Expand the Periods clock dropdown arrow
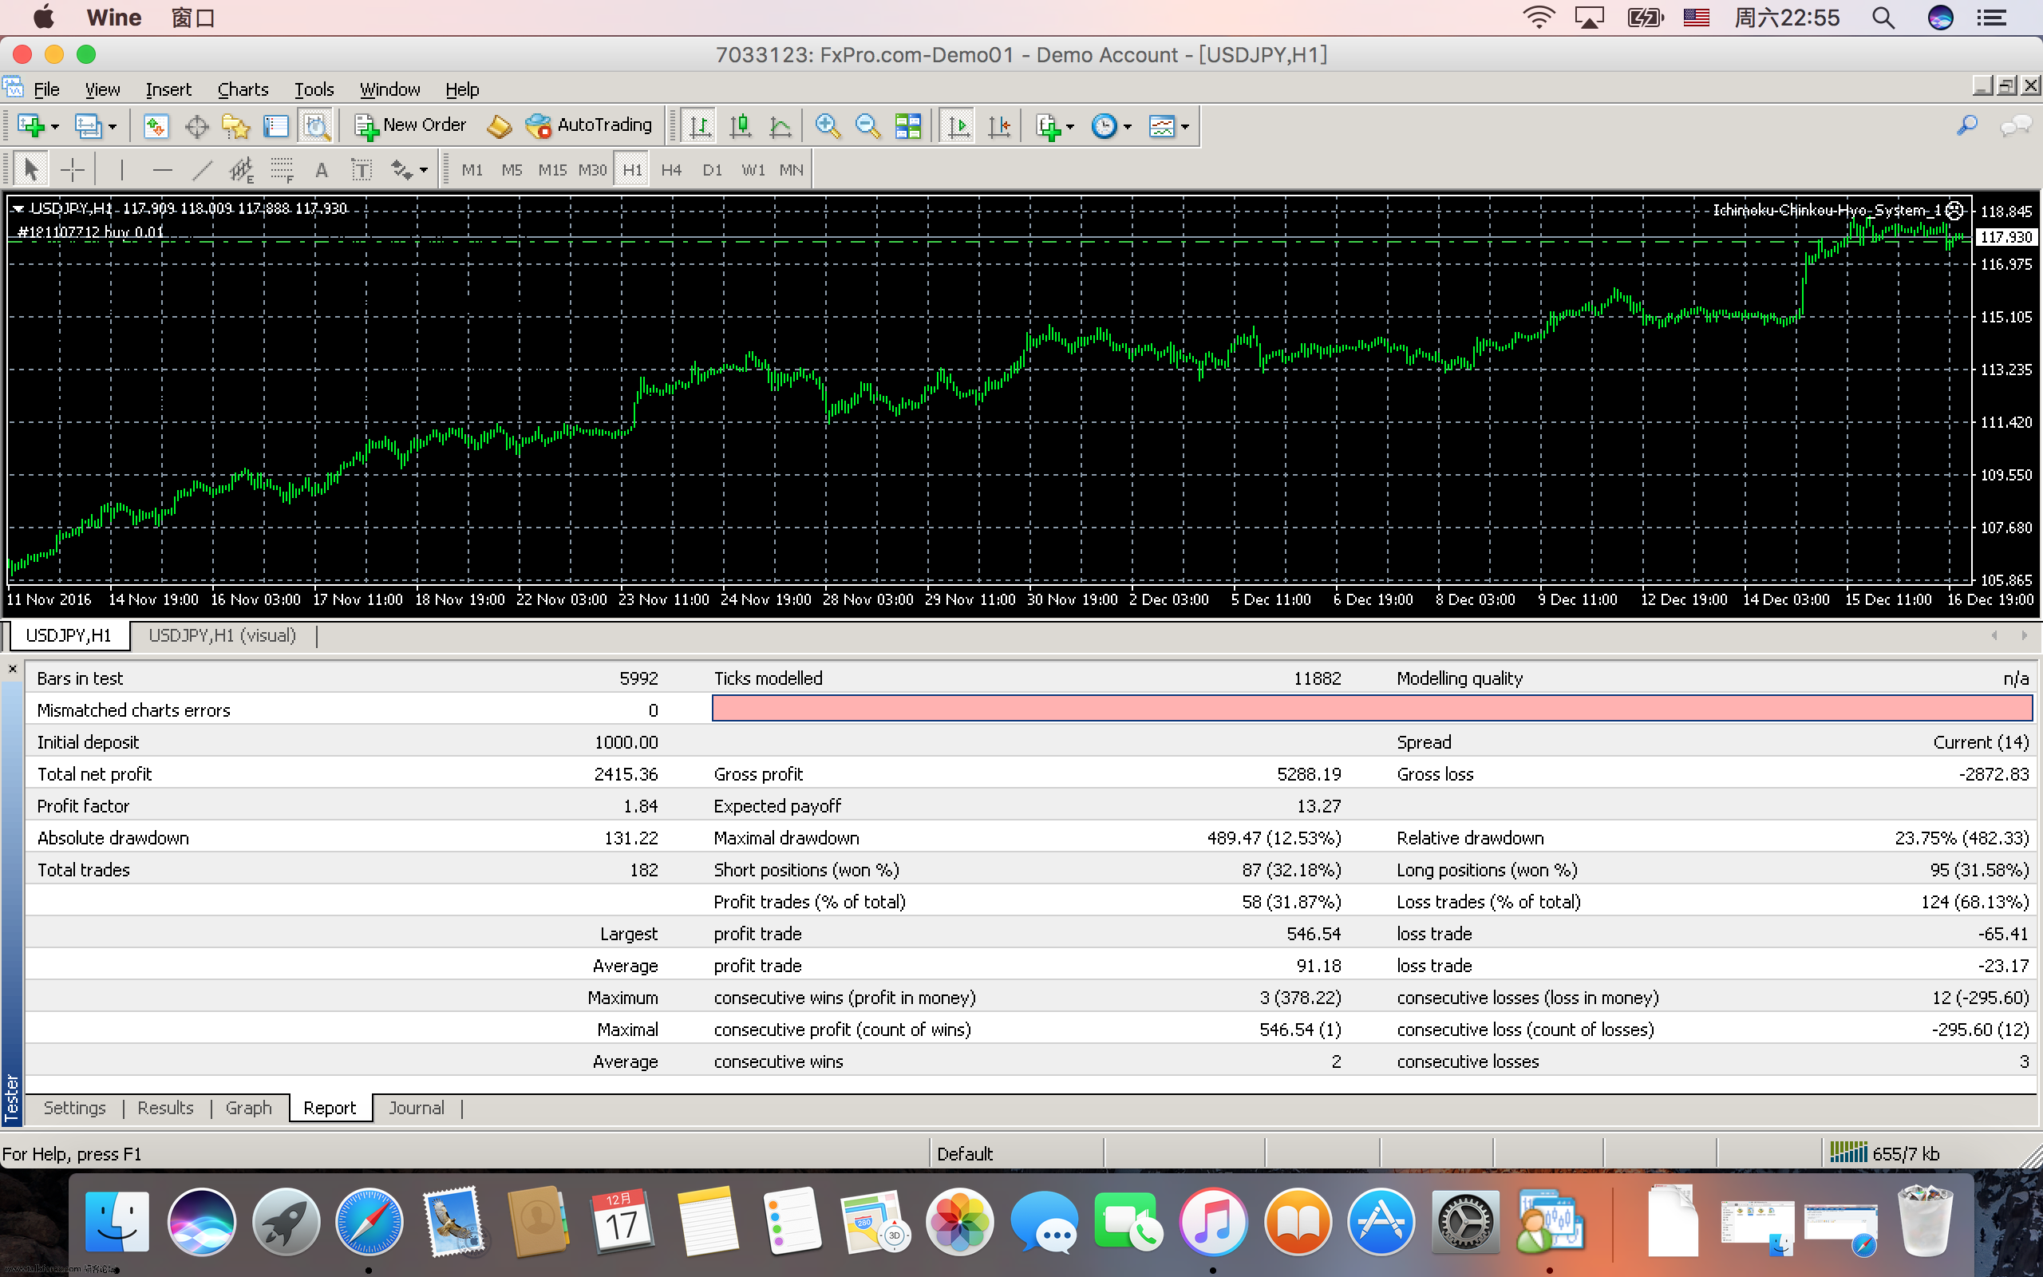Viewport: 2043px width, 1277px height. [1127, 127]
